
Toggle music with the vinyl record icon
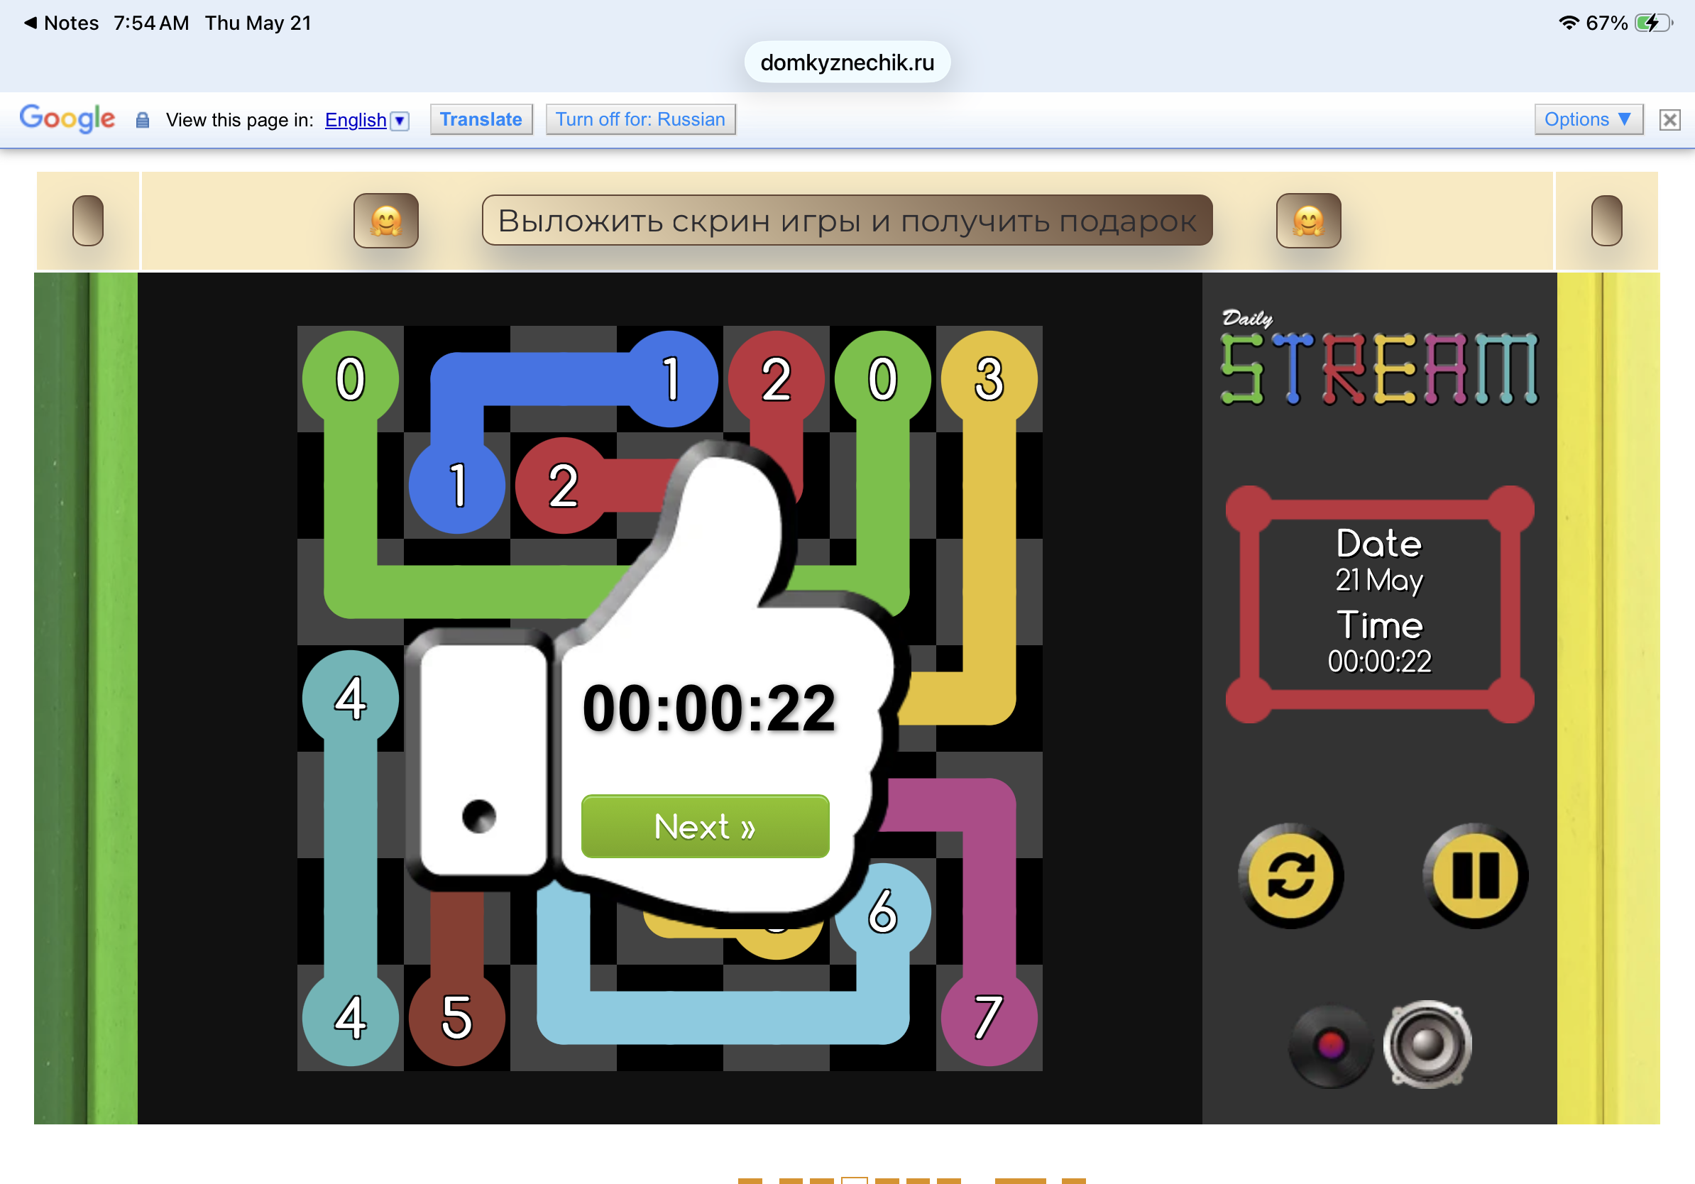1330,1045
